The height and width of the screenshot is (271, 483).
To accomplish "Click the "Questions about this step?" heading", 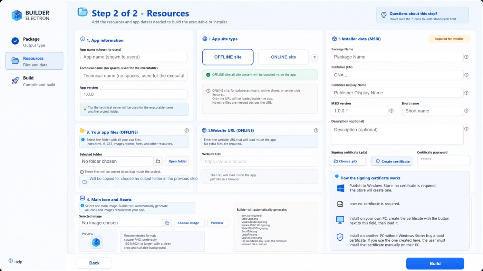I will click(x=413, y=14).
